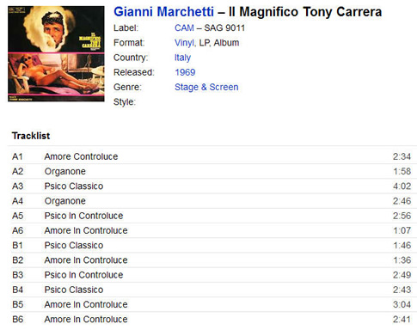417x336 pixels.
Task: Select track B4 Psico Classico
Action: coord(212,290)
